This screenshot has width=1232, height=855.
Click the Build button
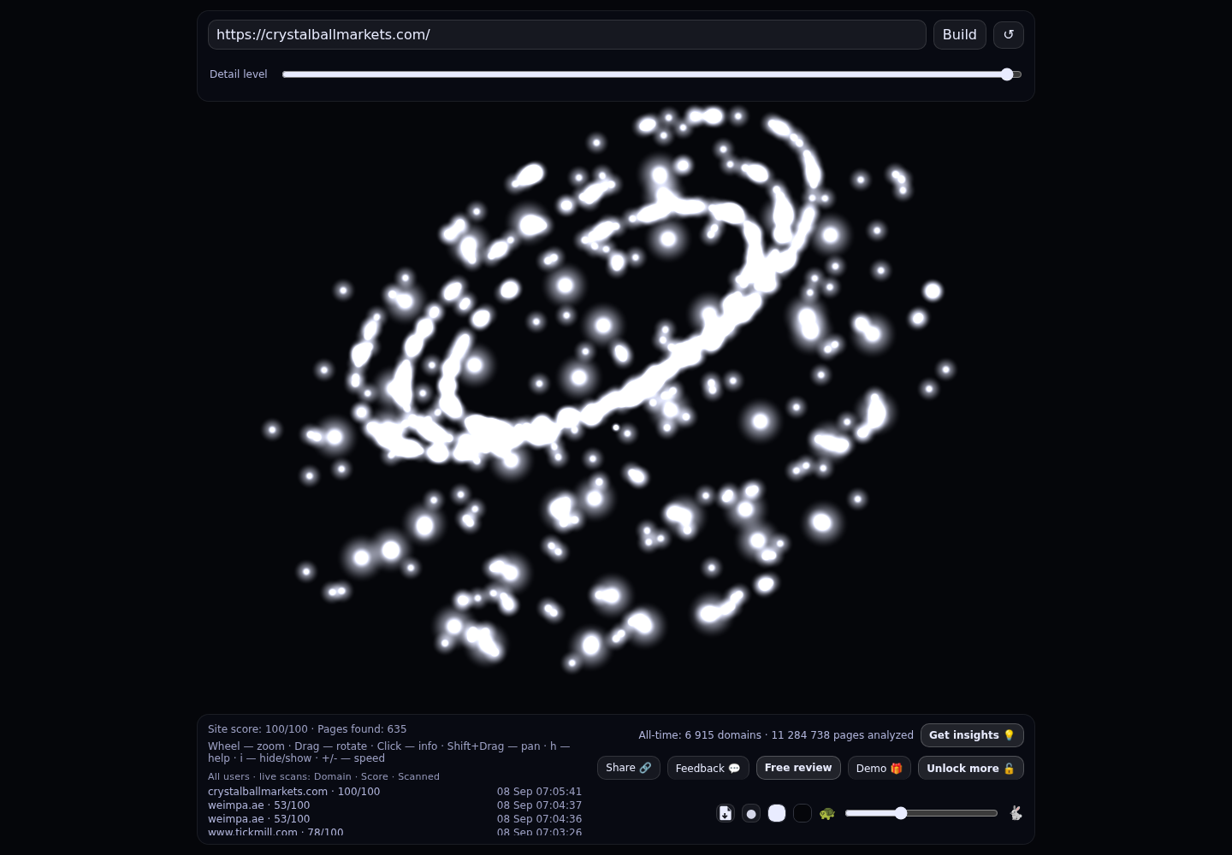point(960,35)
